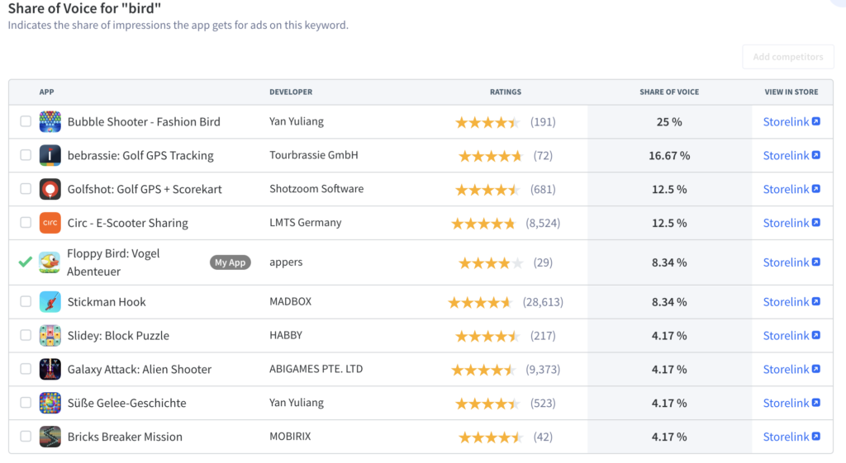Click developer name LMTS Germany

(306, 223)
